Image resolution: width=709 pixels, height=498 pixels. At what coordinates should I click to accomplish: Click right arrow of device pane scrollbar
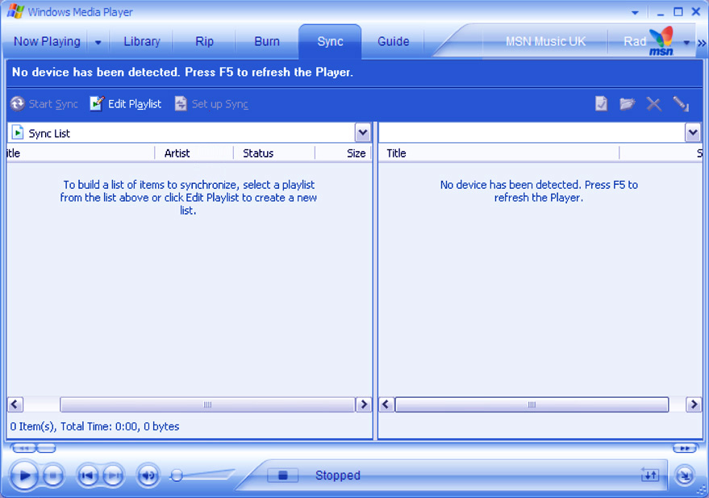pos(694,404)
